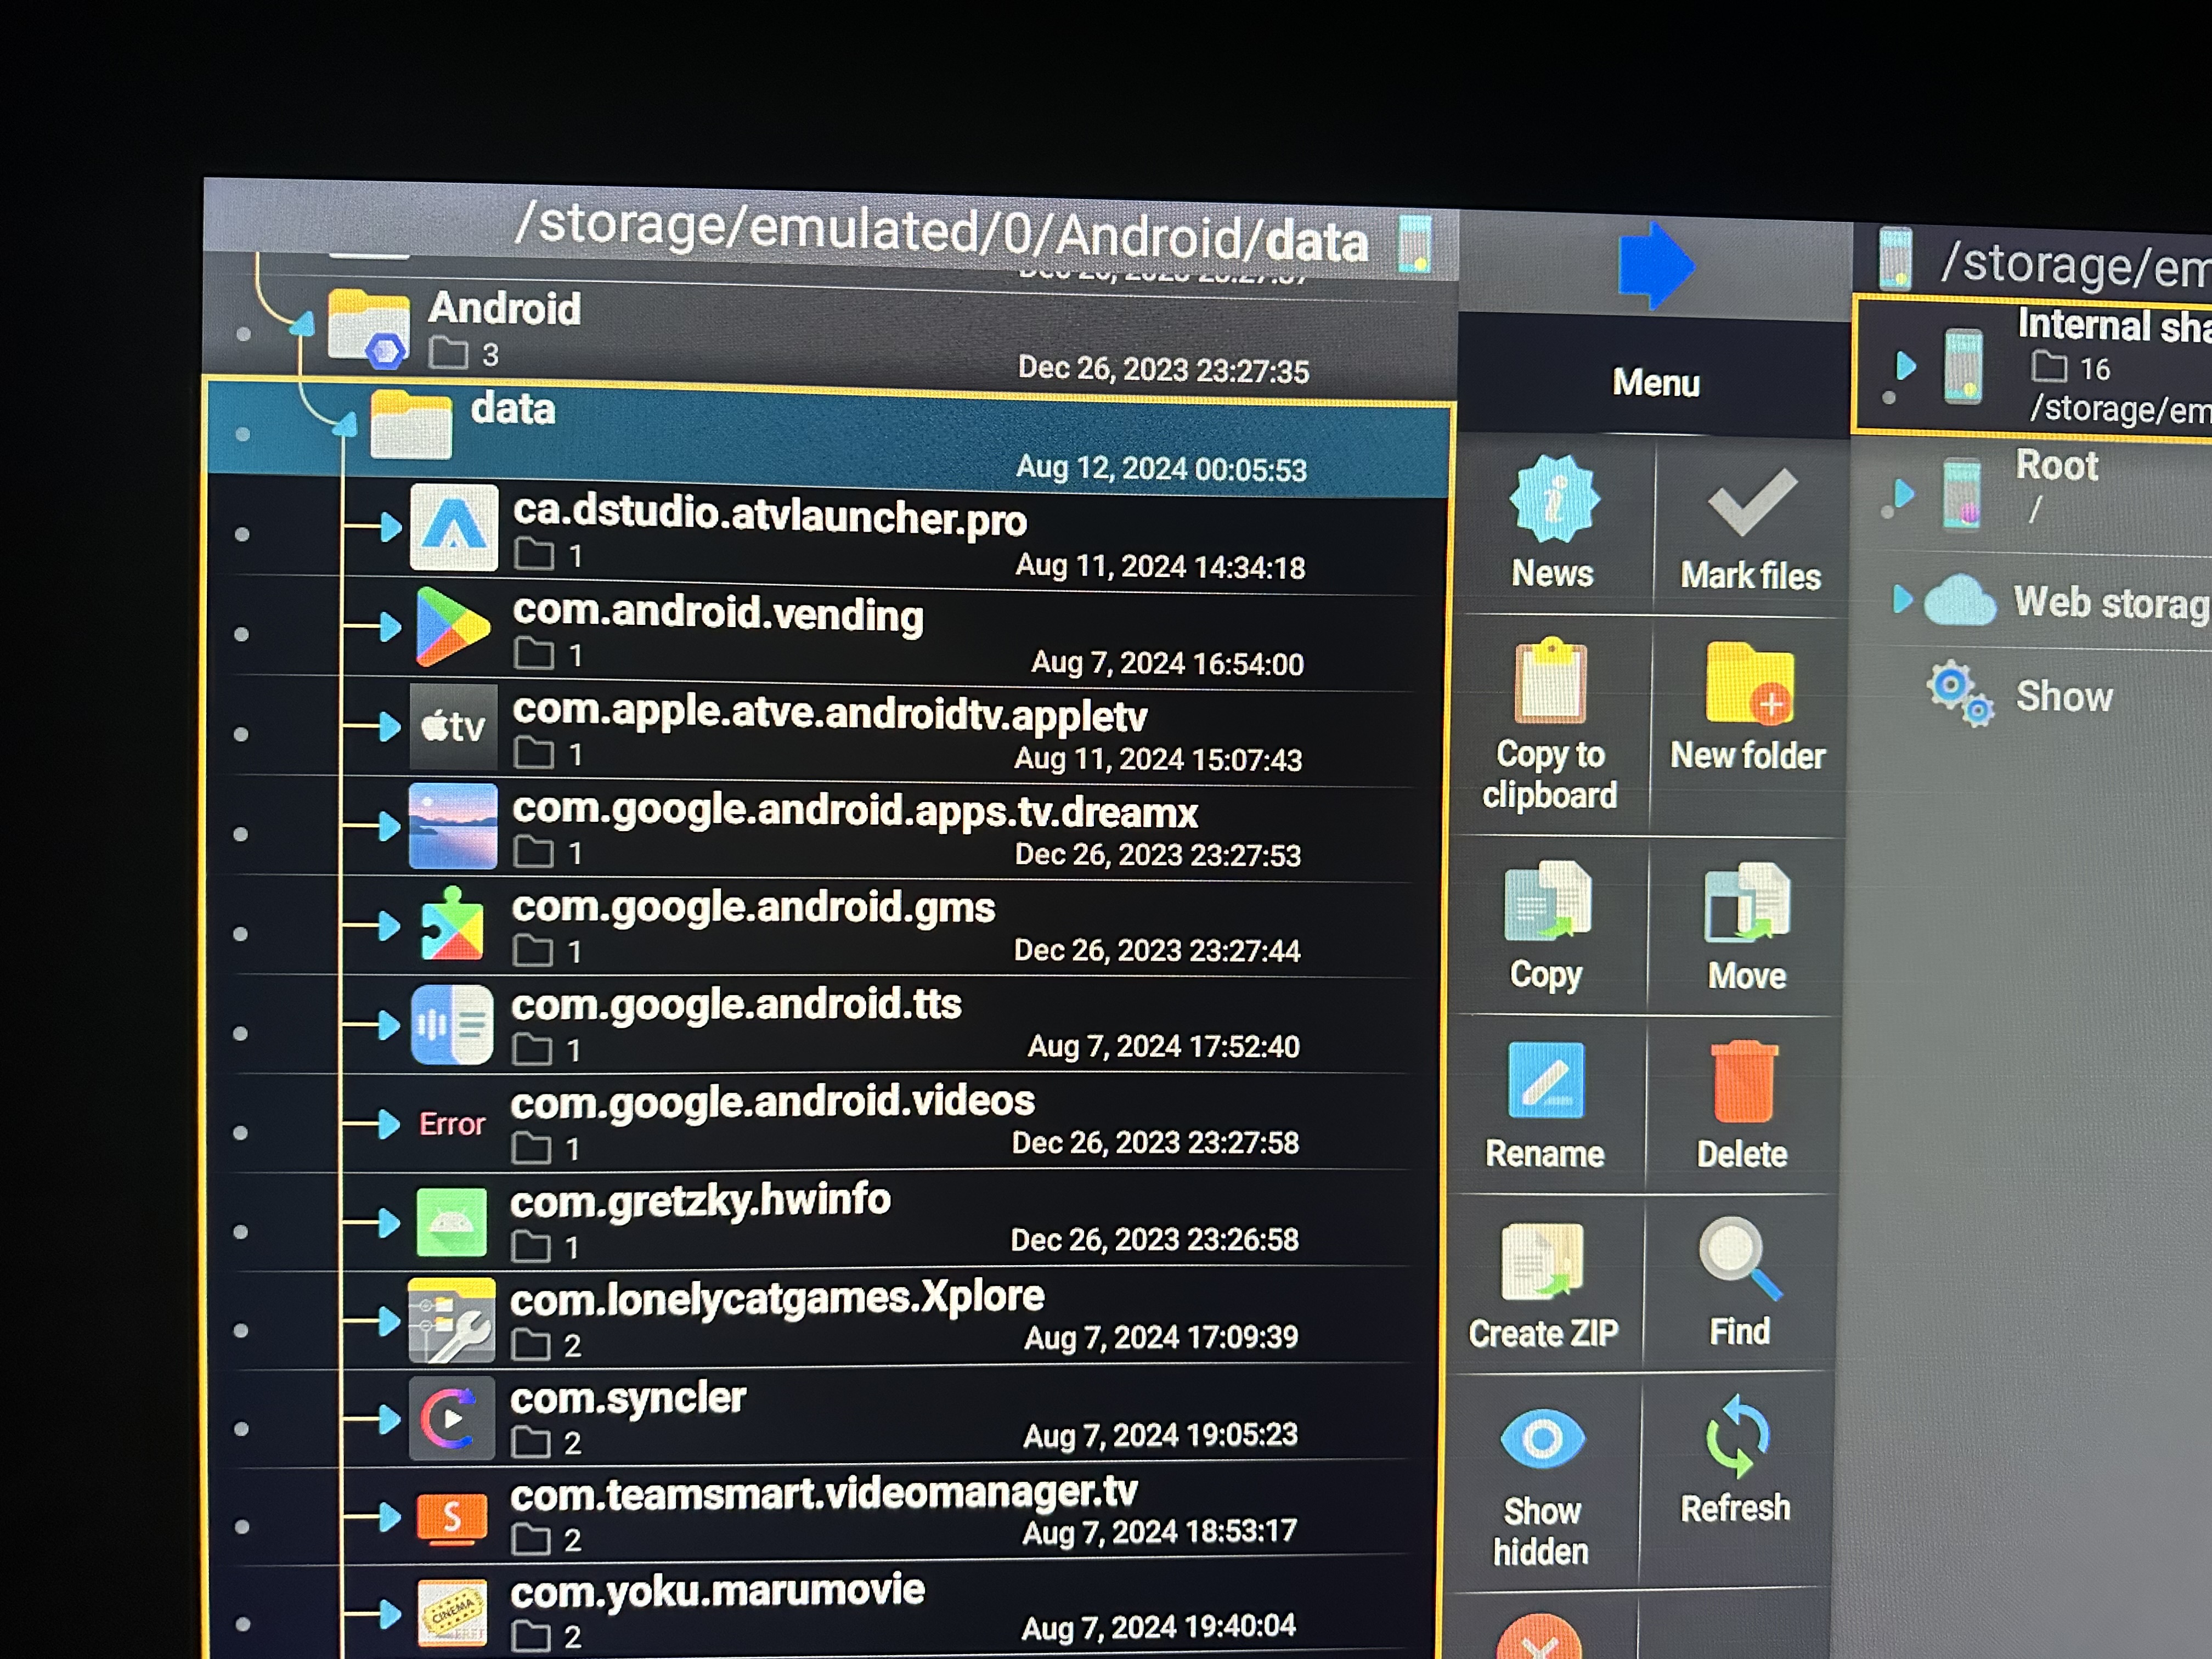Click the Play Store com.android.vending icon
The image size is (2212, 1659).
point(453,626)
